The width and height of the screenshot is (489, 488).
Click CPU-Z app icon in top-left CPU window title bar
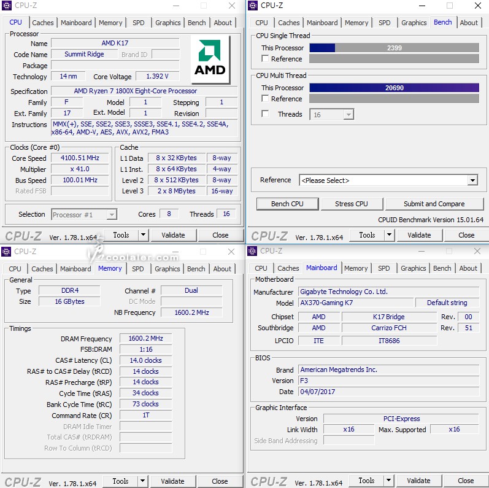(x=6, y=6)
